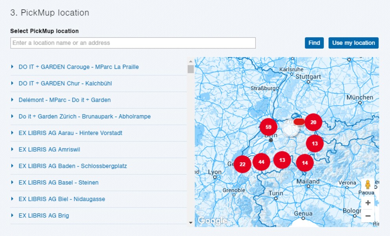Expand arrow for EX LIBRIS AG Biel
The width and height of the screenshot is (390, 236).
(12, 199)
